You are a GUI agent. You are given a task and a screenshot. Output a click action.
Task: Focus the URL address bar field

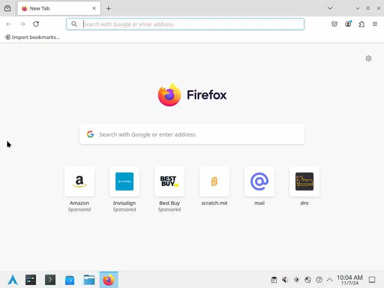click(185, 24)
